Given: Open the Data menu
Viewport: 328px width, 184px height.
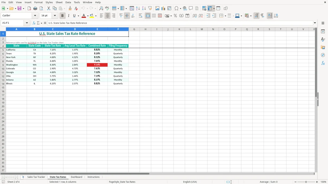Looking at the screenshot, I should pyautogui.click(x=68, y=2).
